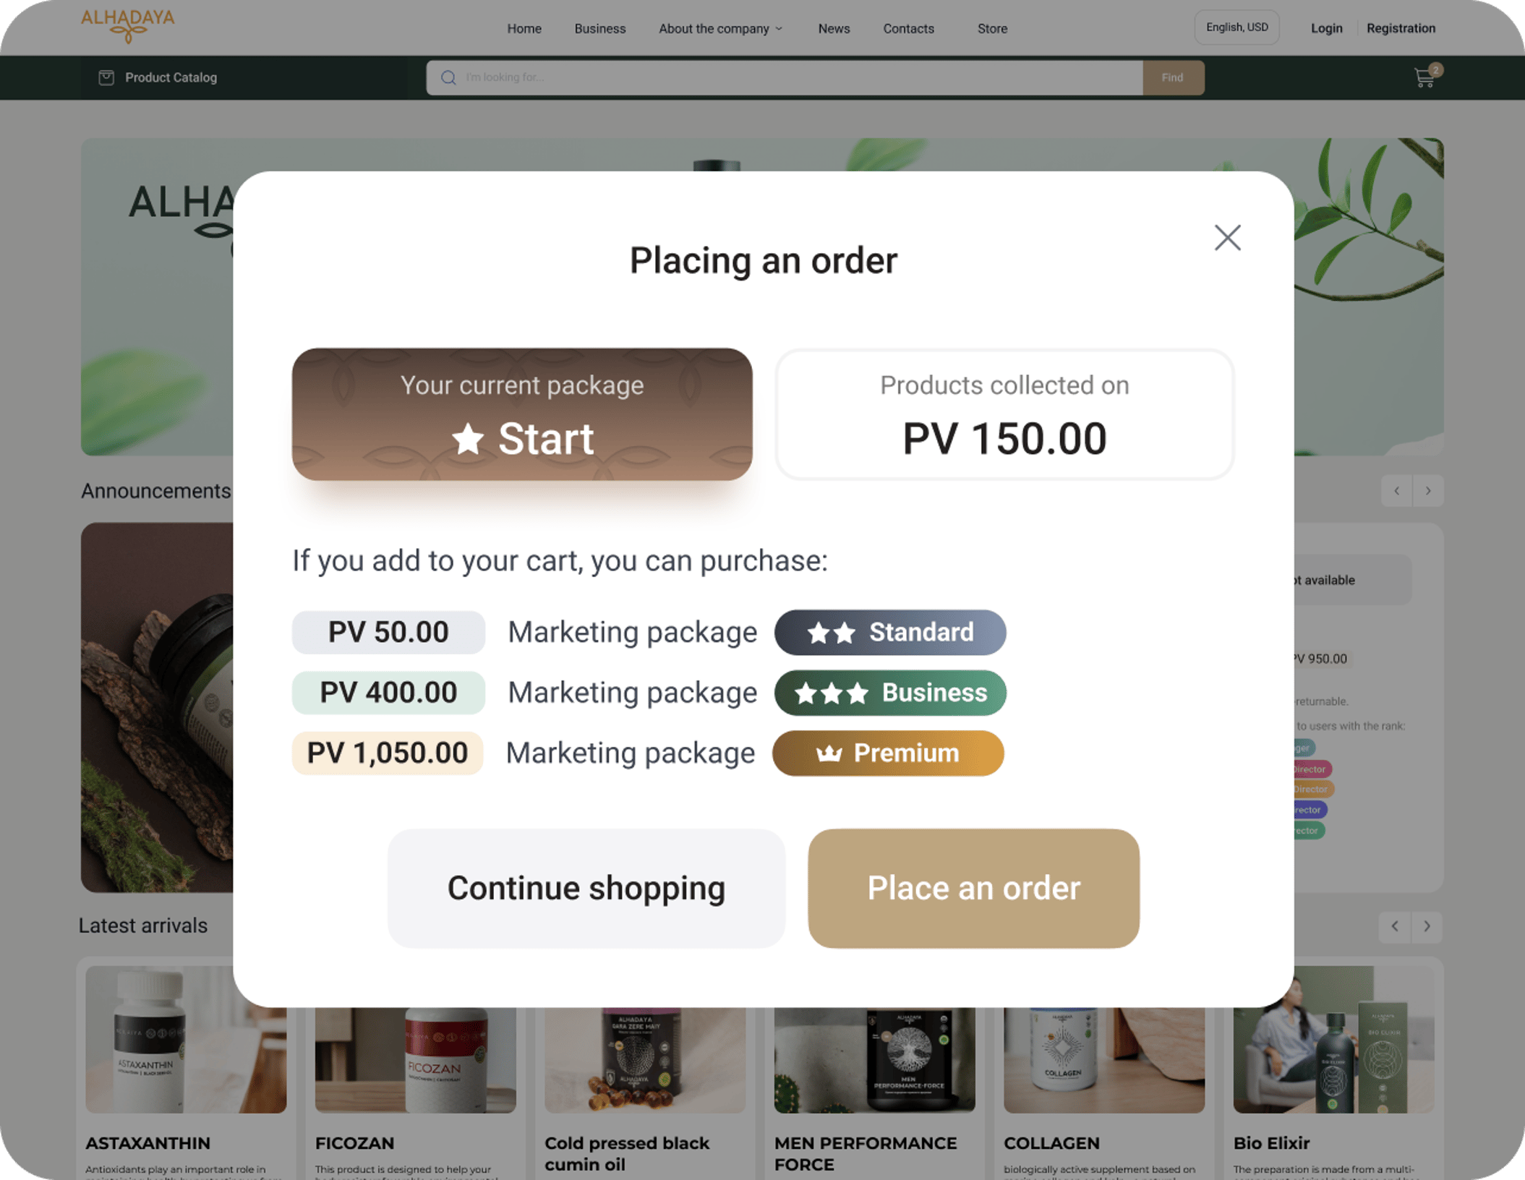Go to the News page
Viewport: 1525px width, 1180px height.
[x=834, y=29]
